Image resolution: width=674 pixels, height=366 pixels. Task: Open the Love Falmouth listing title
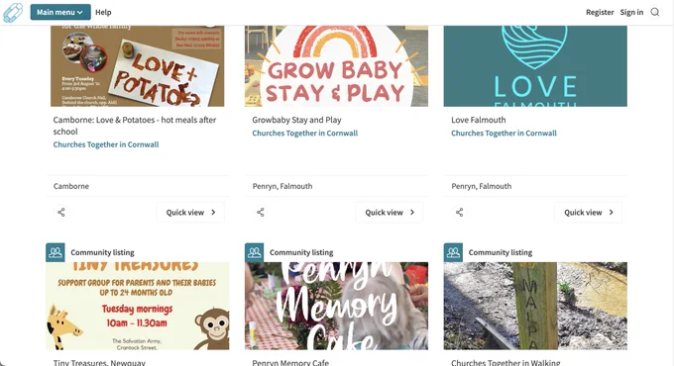tap(479, 120)
